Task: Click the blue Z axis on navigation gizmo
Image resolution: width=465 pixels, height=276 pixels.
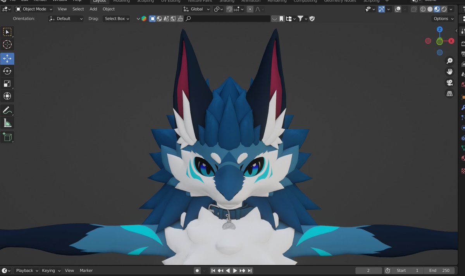Action: click(439, 30)
